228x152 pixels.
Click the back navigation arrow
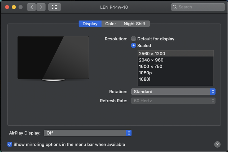[x=31, y=7]
